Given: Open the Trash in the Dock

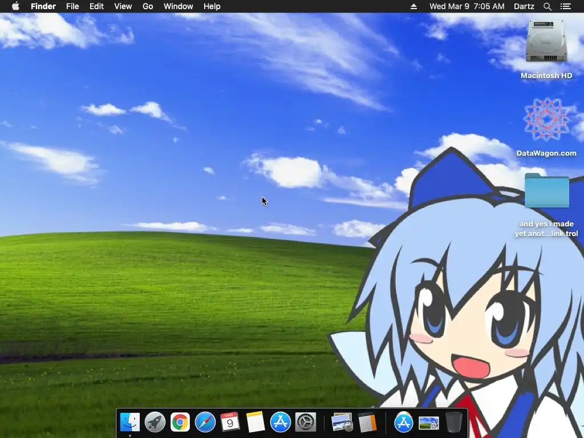Looking at the screenshot, I should (x=453, y=423).
